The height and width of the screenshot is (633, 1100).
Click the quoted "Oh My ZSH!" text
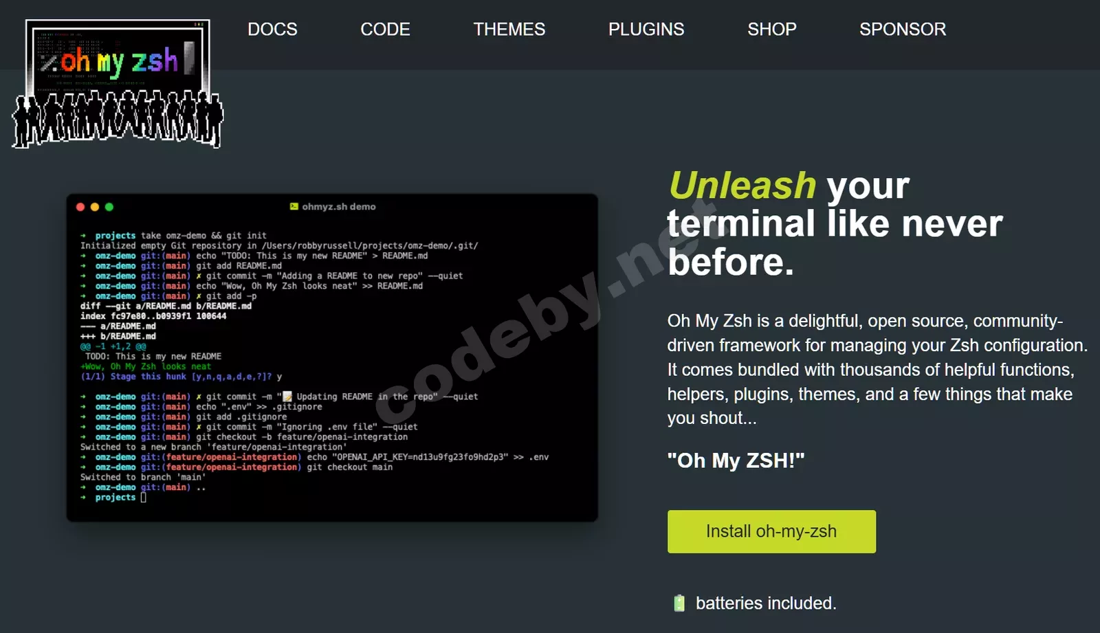pos(736,460)
